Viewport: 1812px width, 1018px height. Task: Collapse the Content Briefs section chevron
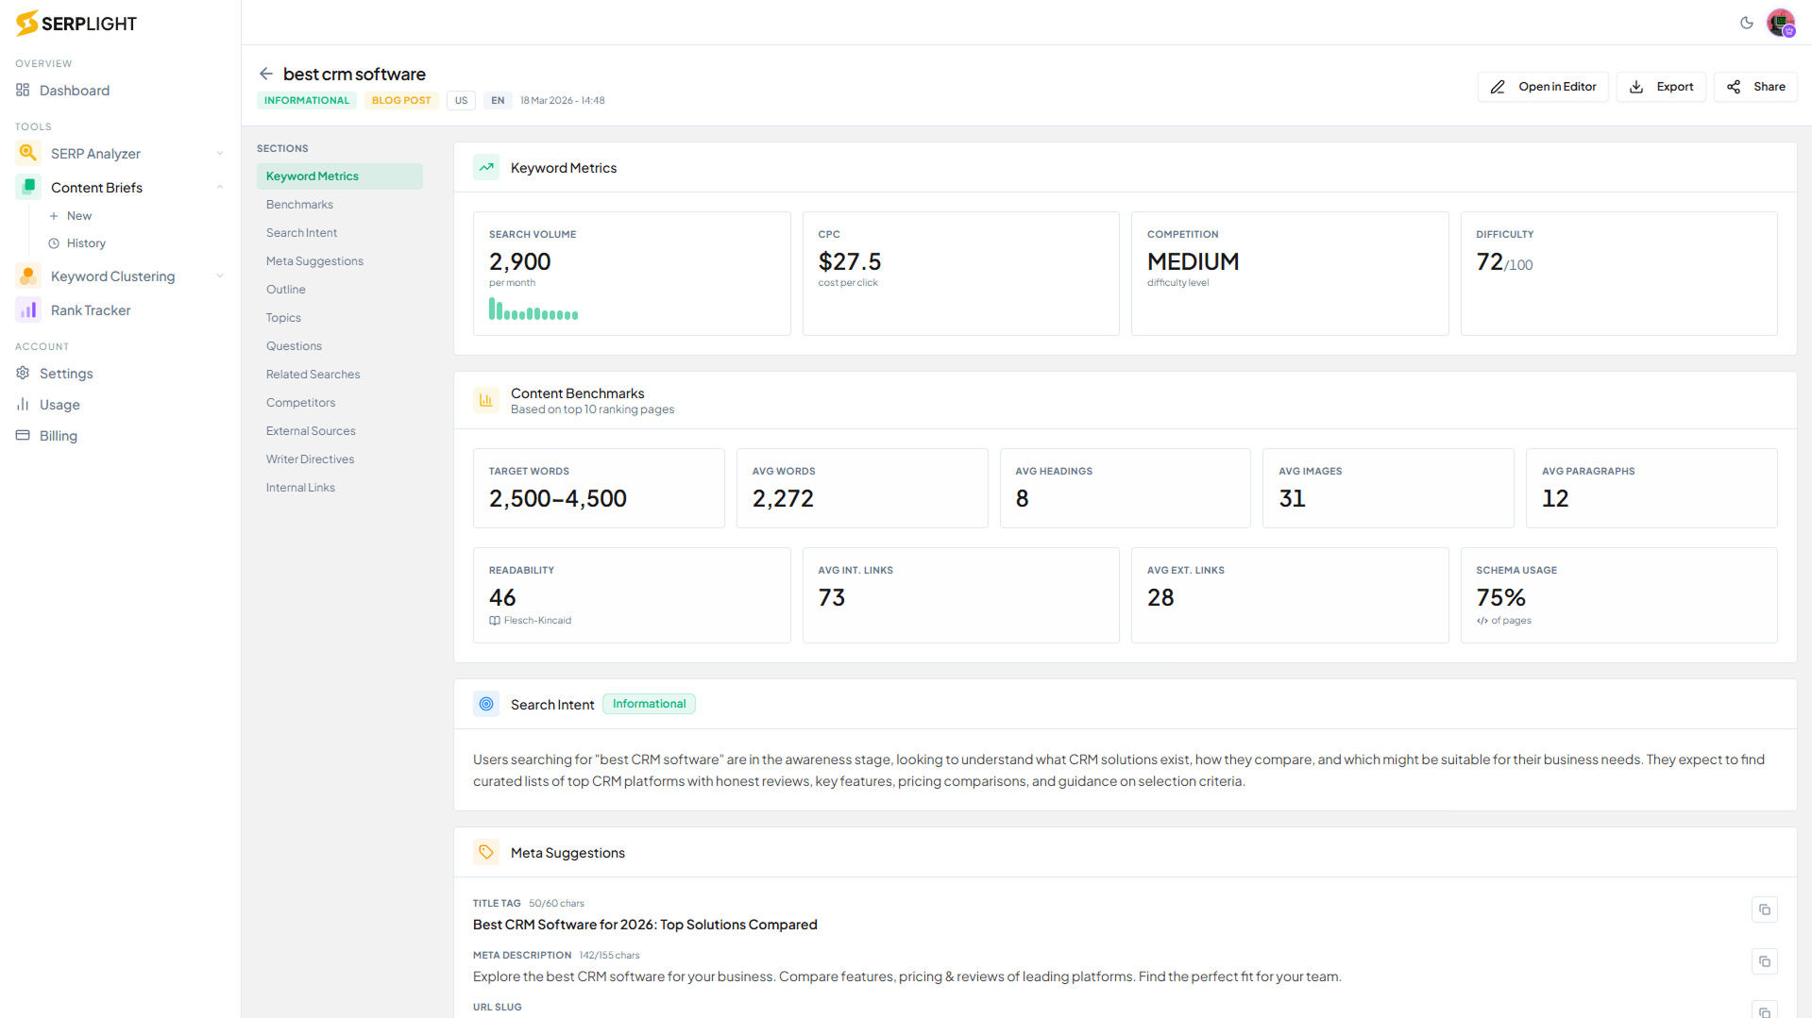click(x=220, y=187)
